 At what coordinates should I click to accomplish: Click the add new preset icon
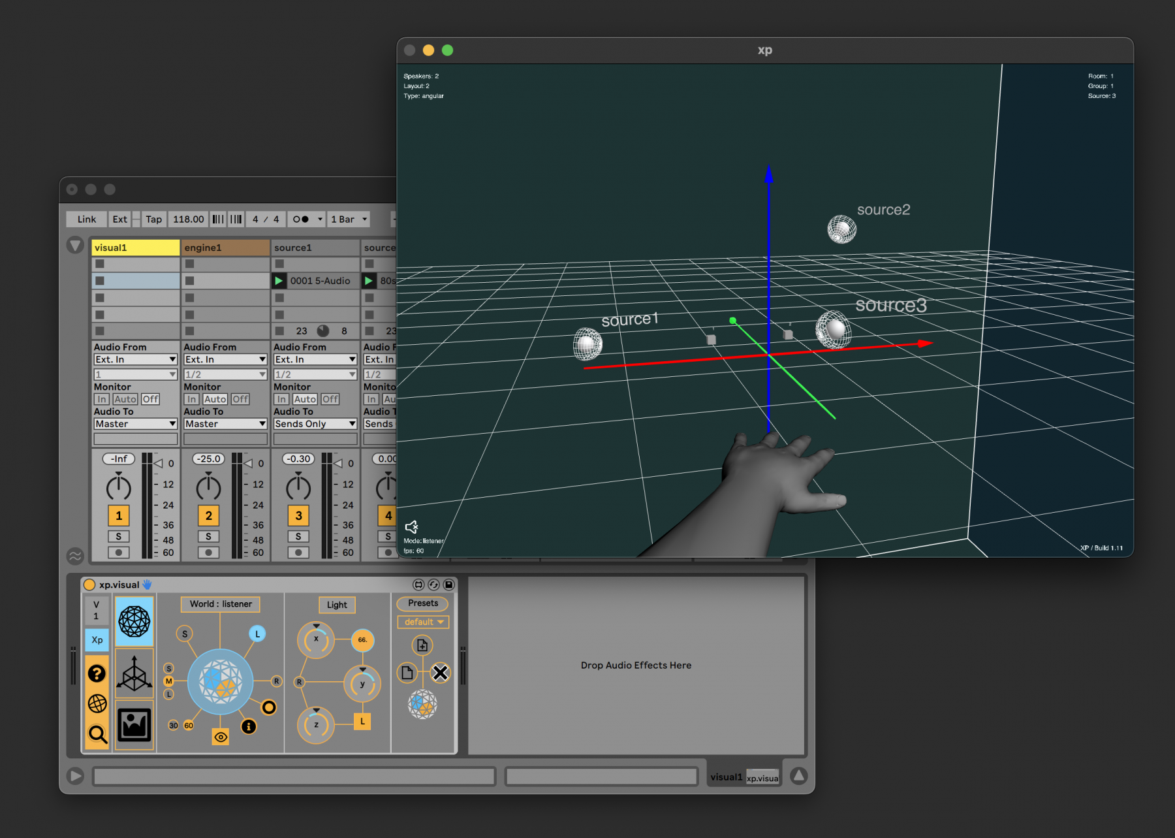(422, 645)
